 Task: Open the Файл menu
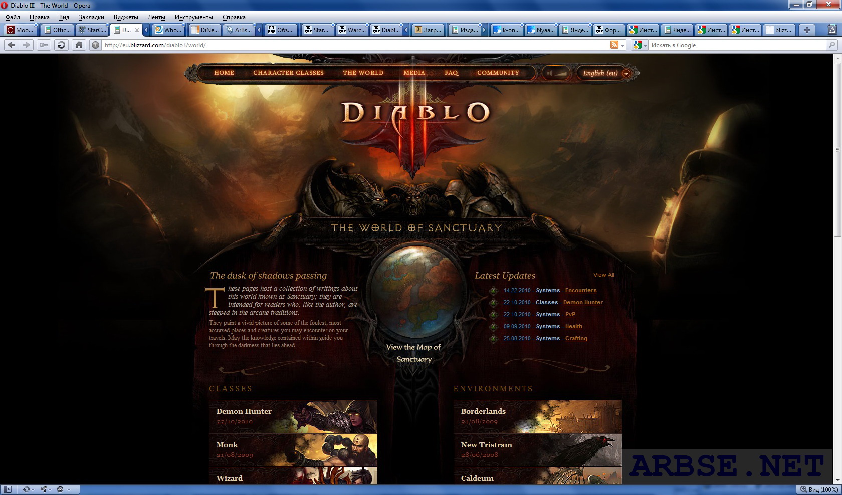[13, 17]
